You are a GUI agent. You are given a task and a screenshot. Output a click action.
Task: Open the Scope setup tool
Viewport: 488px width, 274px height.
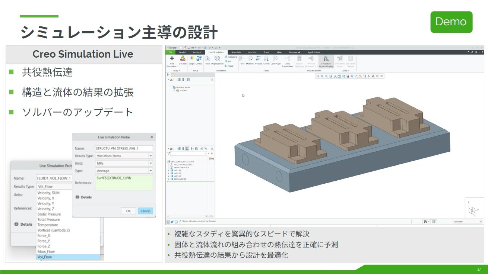pyautogui.click(x=191, y=60)
